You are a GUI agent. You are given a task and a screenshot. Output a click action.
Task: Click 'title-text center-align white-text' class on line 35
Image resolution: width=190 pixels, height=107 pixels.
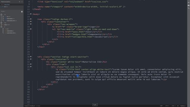pos(89,69)
